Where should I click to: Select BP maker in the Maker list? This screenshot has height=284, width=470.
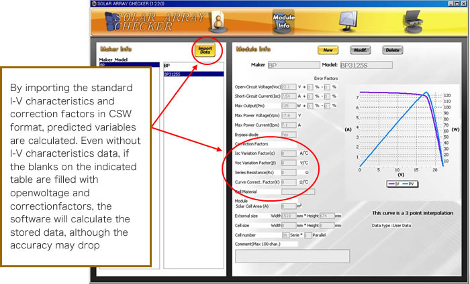[x=129, y=66]
